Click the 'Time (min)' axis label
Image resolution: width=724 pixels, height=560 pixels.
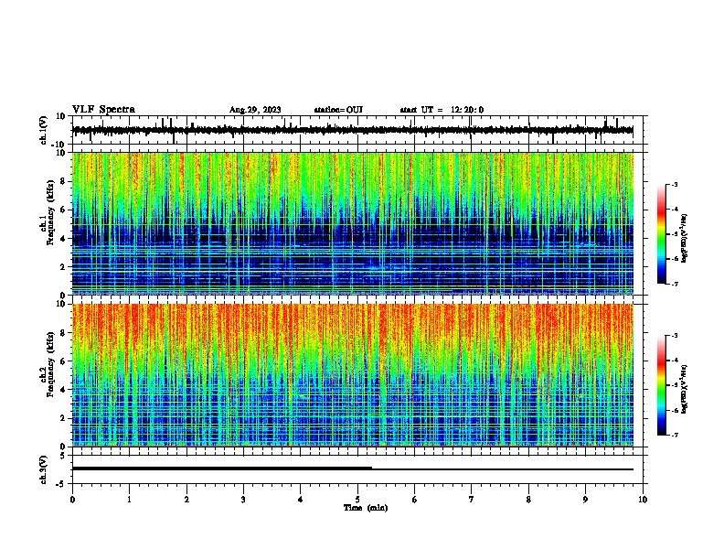(x=366, y=508)
